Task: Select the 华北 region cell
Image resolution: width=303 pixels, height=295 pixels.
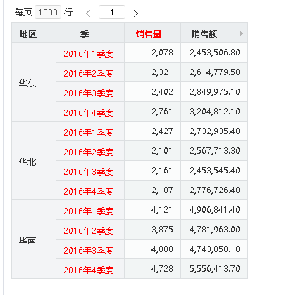Action: [34, 161]
